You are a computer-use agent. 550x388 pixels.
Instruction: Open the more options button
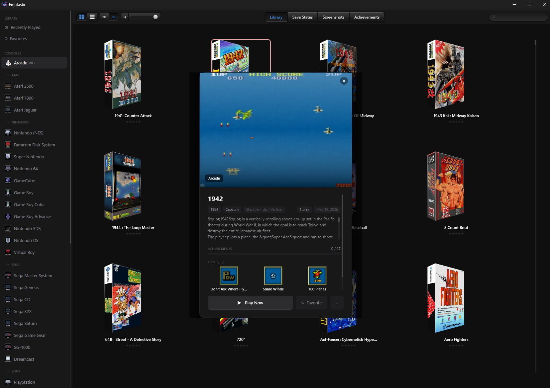(337, 303)
